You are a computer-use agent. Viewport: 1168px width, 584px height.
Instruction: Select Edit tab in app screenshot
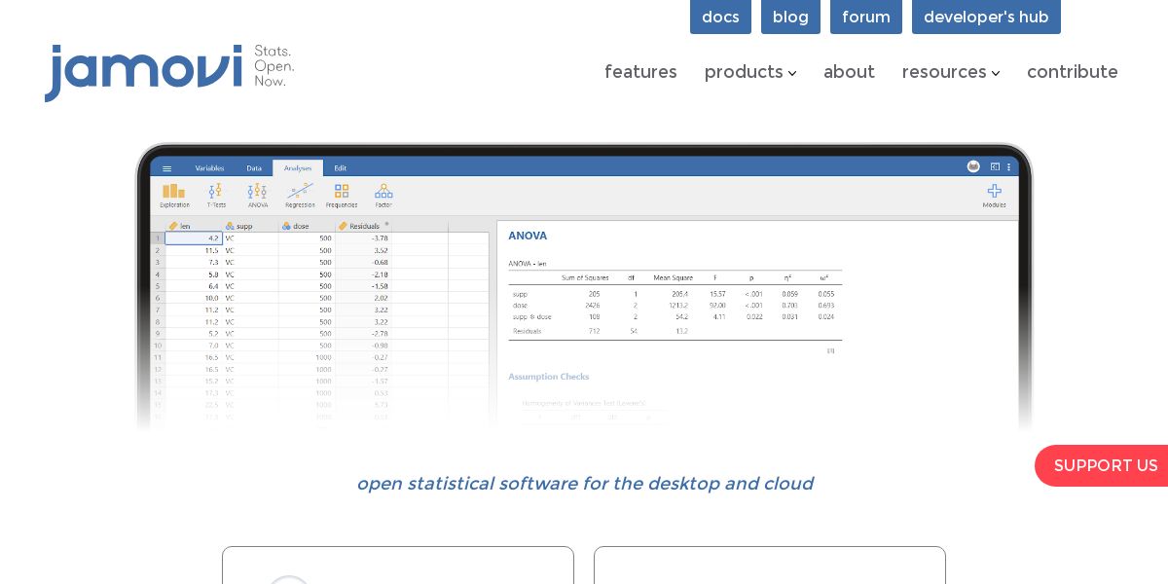coord(340,168)
